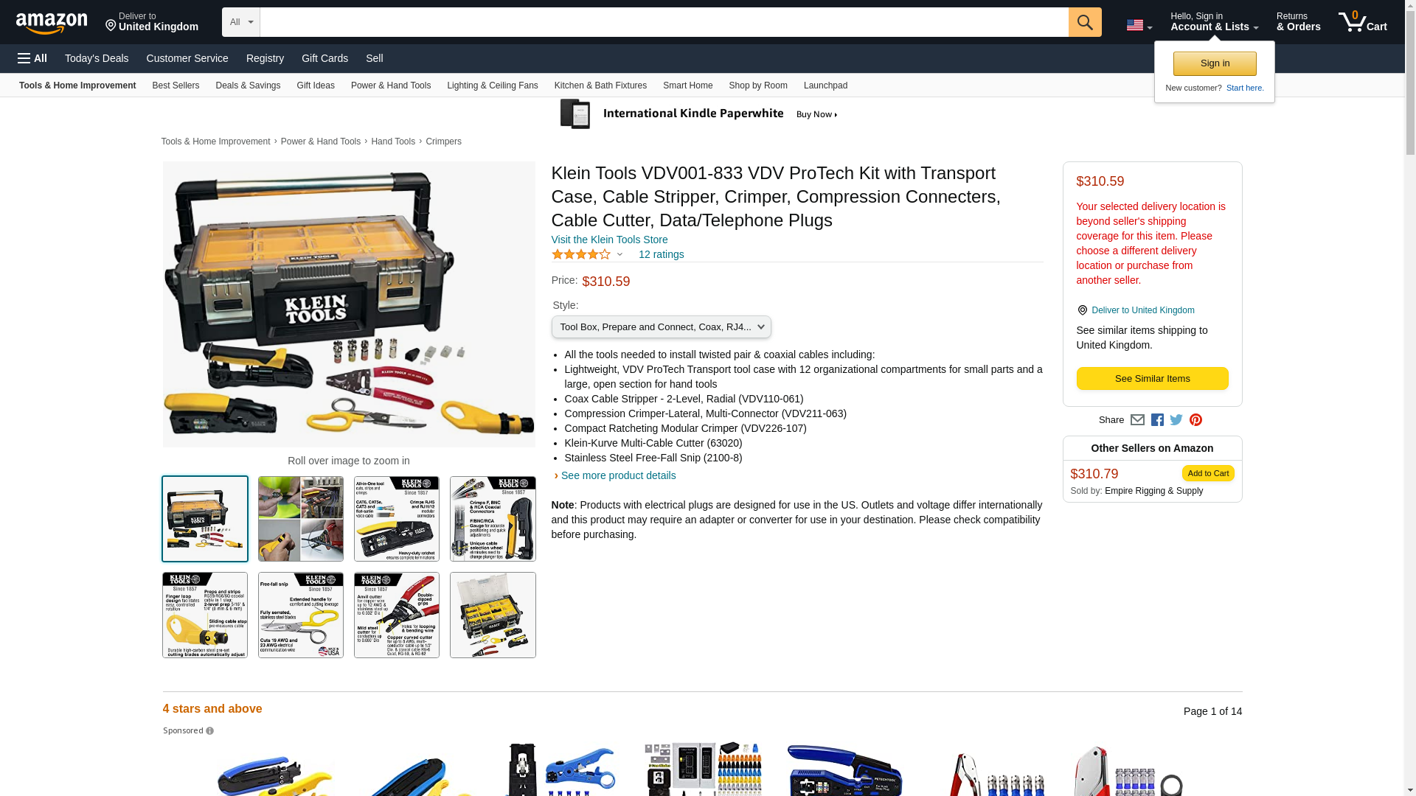Share via email envelope icon
Viewport: 1416px width, 796px height.
[x=1137, y=420]
